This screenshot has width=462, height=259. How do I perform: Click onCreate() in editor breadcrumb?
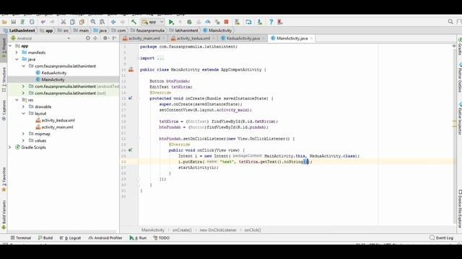click(x=182, y=230)
